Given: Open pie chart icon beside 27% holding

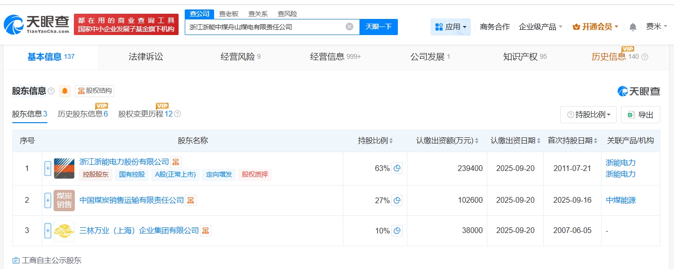Looking at the screenshot, I should pos(397,200).
